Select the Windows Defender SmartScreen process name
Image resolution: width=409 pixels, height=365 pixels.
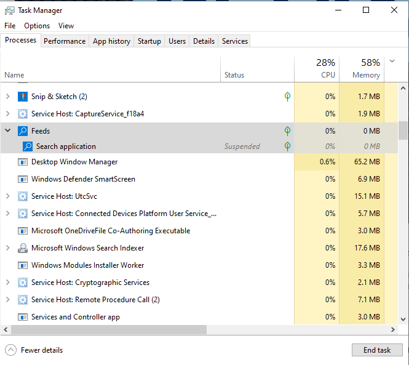coord(83,179)
